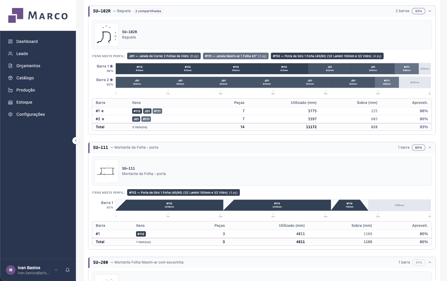Viewport: 447px width, 281px height.
Task: Click '1 item(ns)' in SU-111 Total row
Action: pyautogui.click(x=143, y=242)
